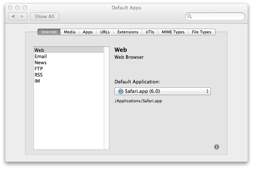
Task: Click the window minimize button
Action: (17, 8)
